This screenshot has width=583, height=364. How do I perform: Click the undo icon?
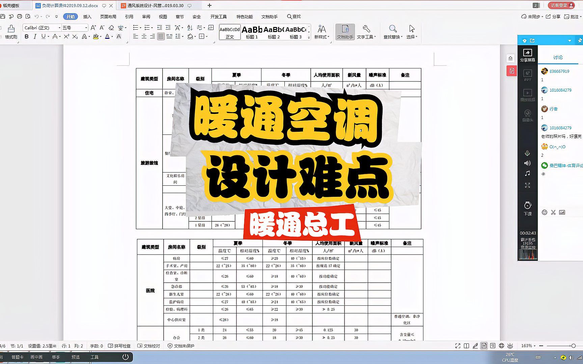36,17
